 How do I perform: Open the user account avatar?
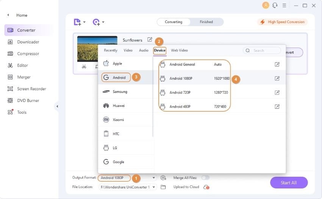(266, 5)
